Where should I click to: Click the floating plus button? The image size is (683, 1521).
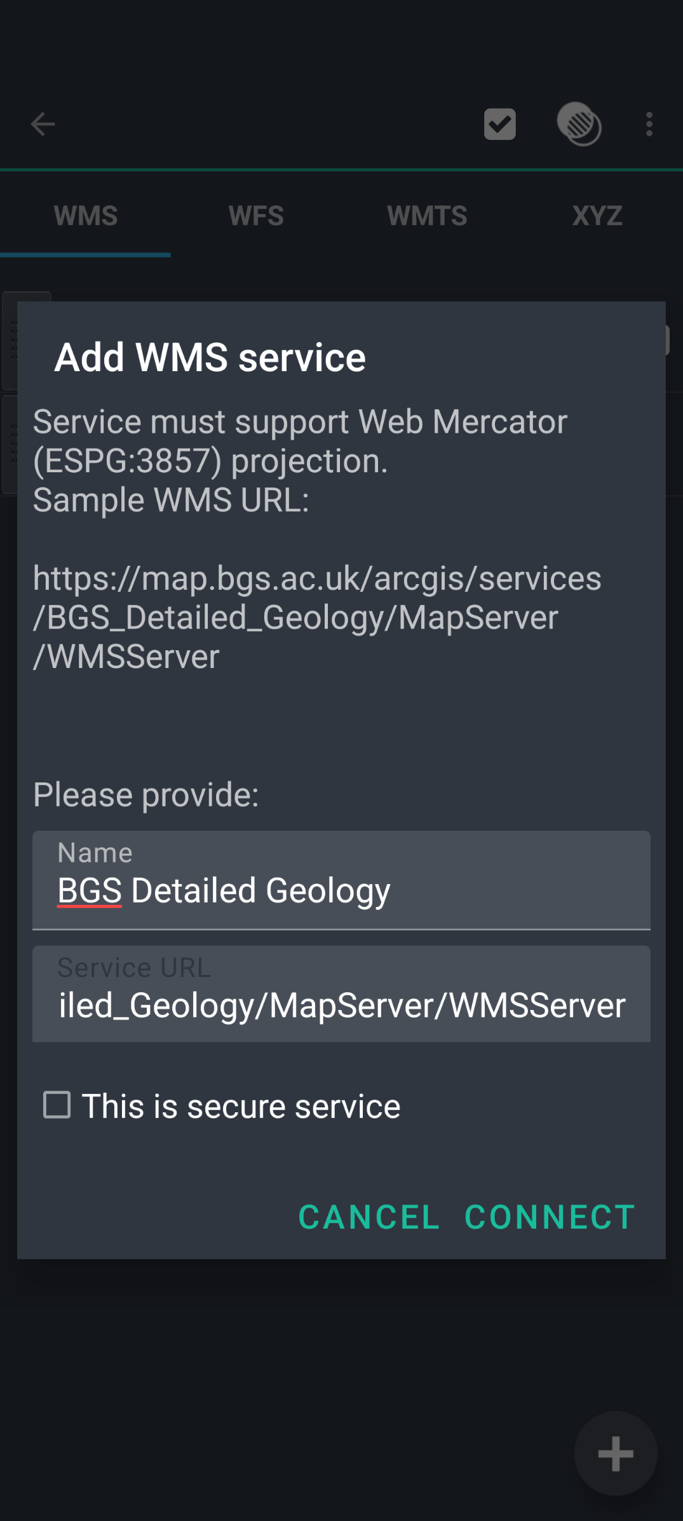614,1454
